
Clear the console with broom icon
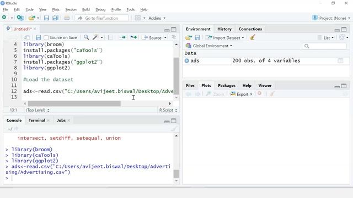click(174, 129)
